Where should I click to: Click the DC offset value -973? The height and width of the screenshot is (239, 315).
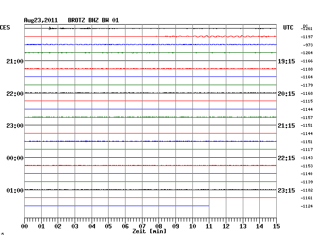coord(306,45)
